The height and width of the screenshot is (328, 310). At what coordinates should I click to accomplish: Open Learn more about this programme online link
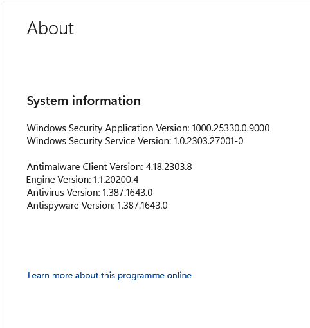click(109, 276)
